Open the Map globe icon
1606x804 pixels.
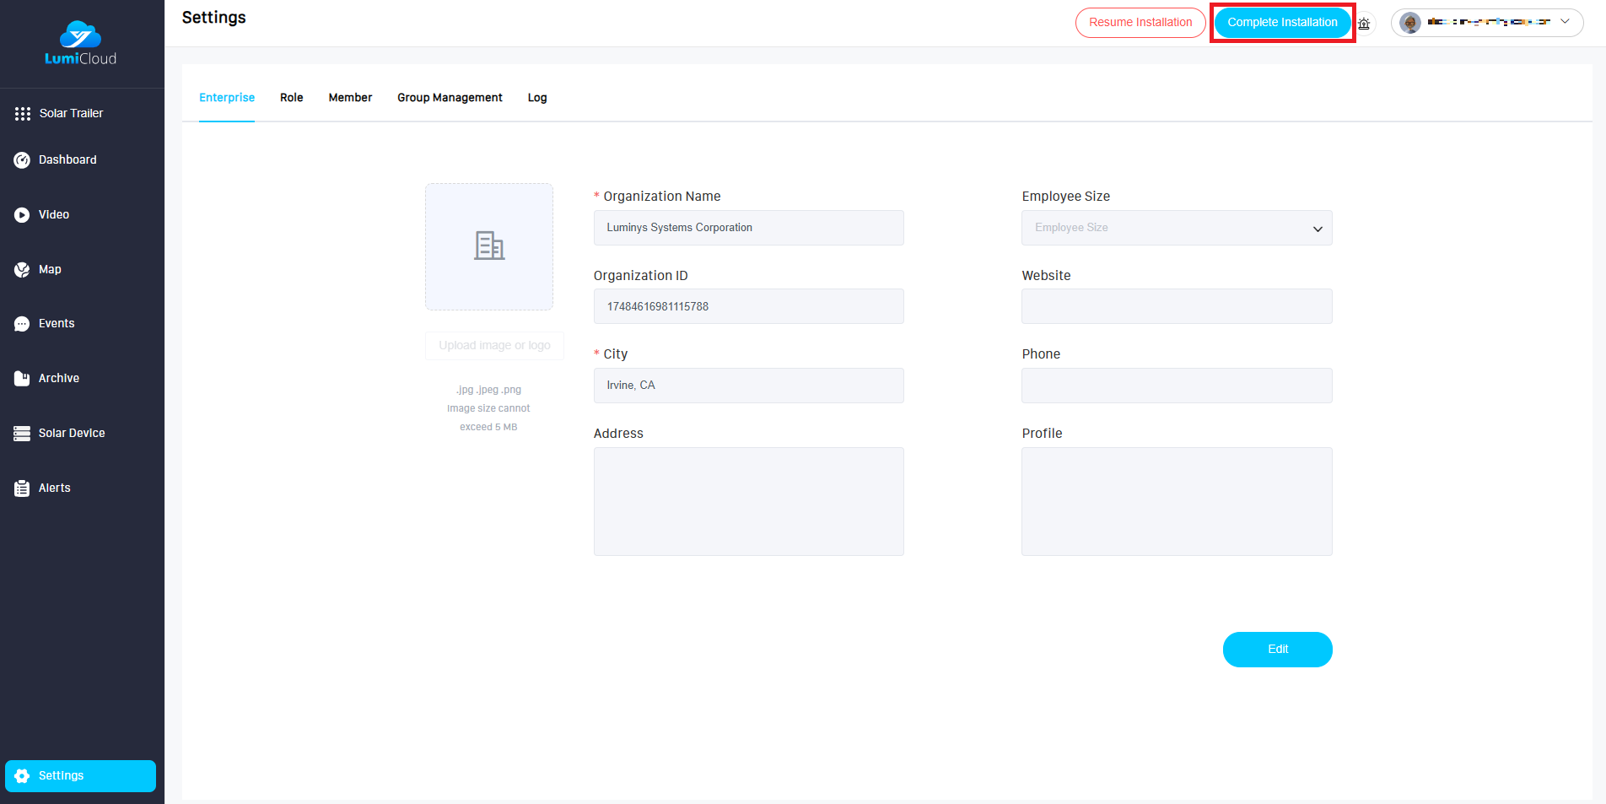pos(22,270)
